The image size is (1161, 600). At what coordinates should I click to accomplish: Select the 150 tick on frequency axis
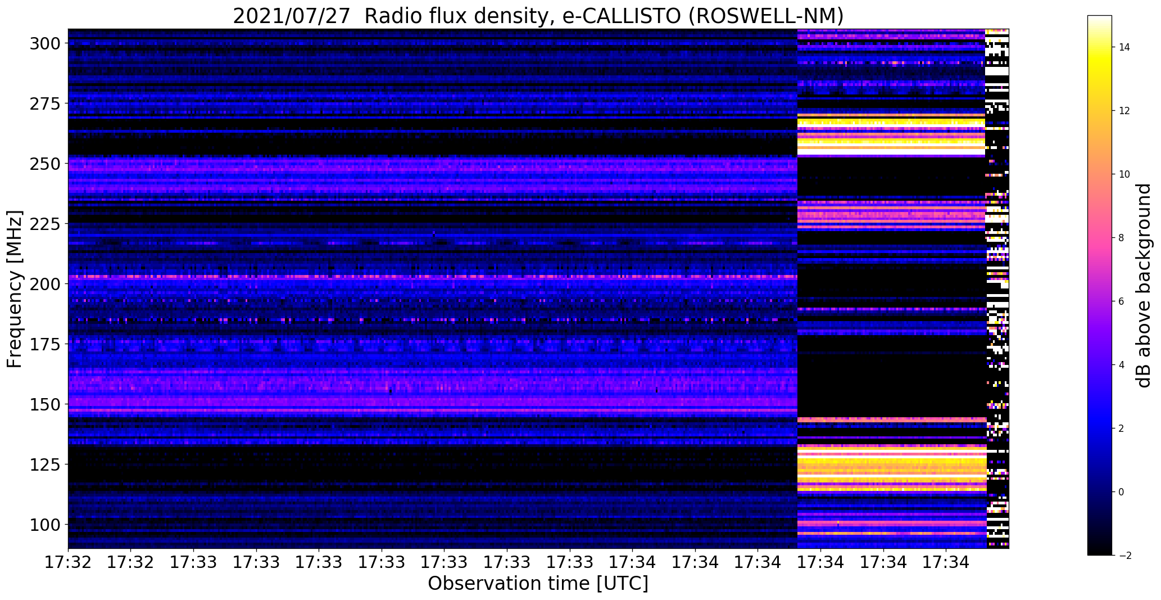click(x=45, y=404)
